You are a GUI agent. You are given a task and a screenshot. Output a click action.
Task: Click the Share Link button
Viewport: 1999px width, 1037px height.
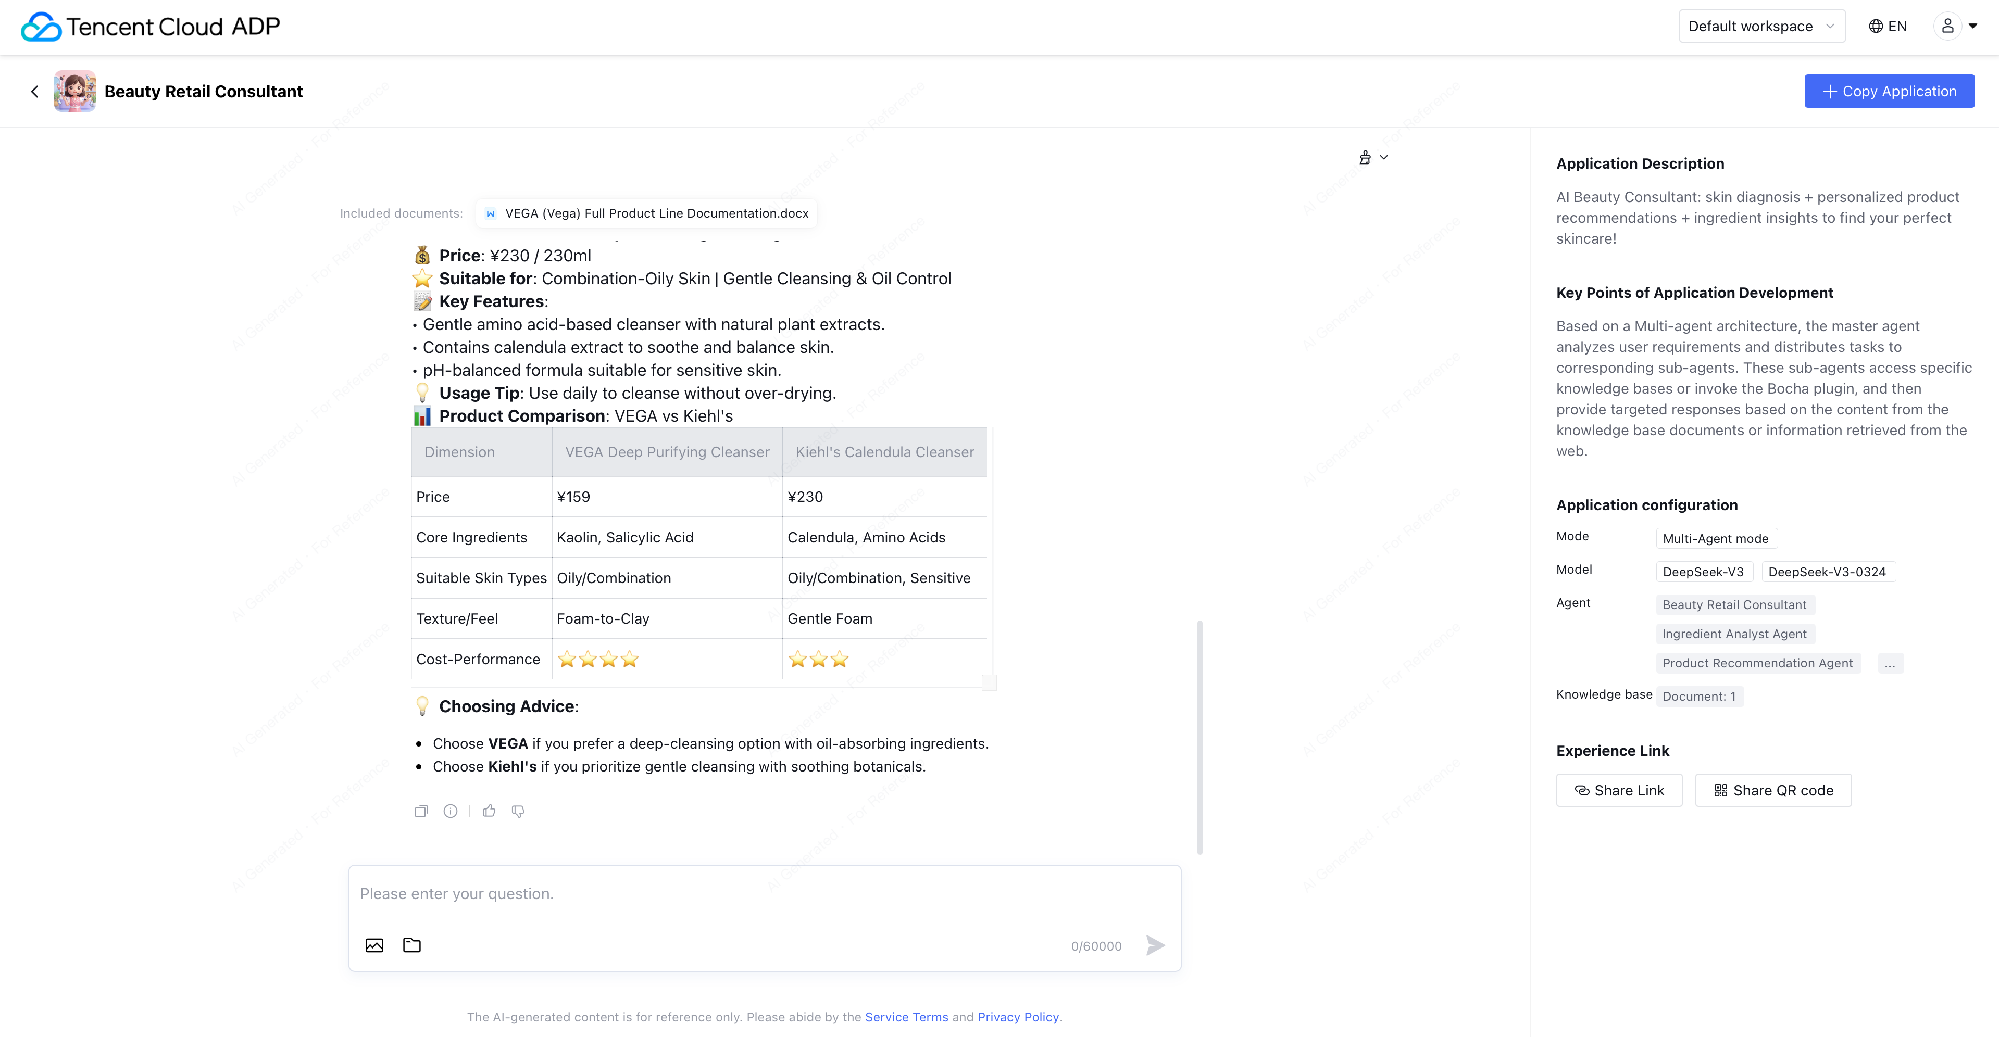(x=1619, y=790)
